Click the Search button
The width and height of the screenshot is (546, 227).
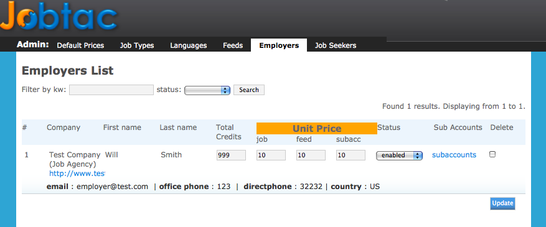click(249, 90)
